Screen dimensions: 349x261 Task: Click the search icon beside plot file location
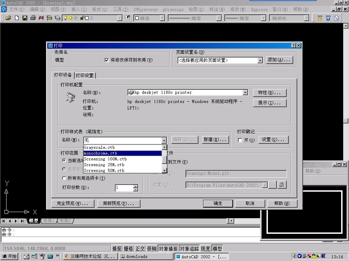(282, 185)
